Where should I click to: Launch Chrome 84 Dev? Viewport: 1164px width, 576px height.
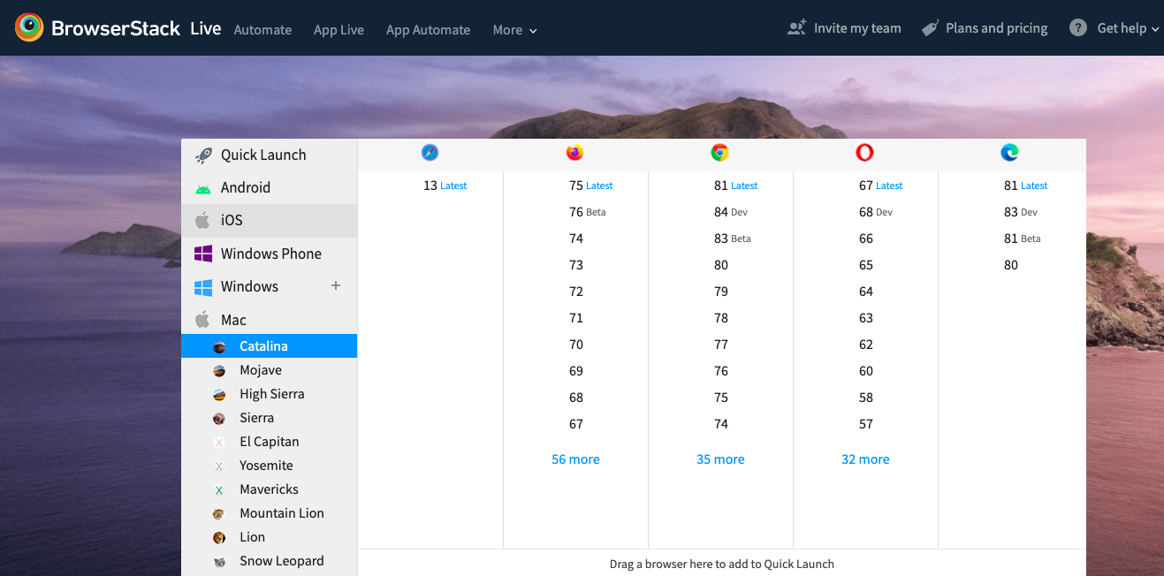(731, 212)
